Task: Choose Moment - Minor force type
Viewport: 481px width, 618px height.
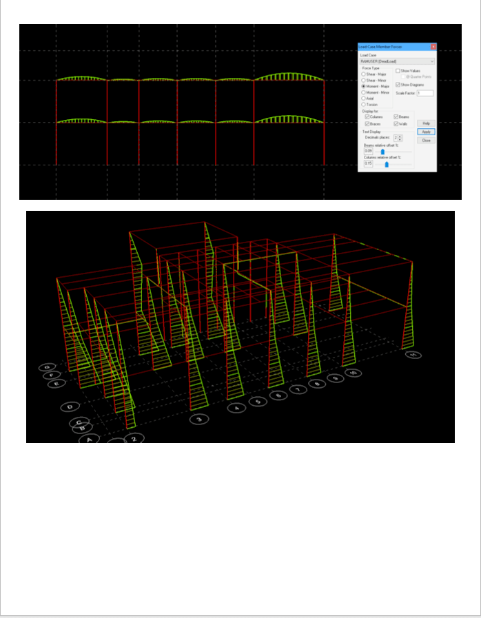Action: pos(364,92)
